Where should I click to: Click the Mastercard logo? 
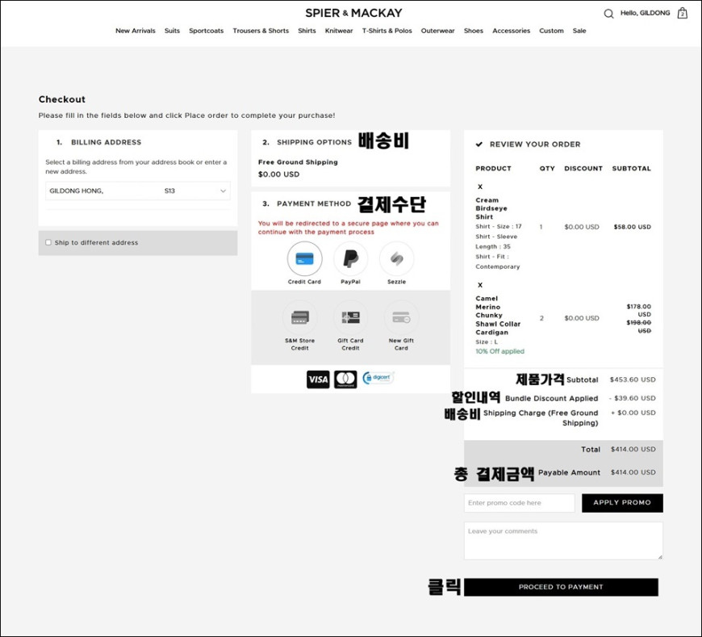point(345,379)
